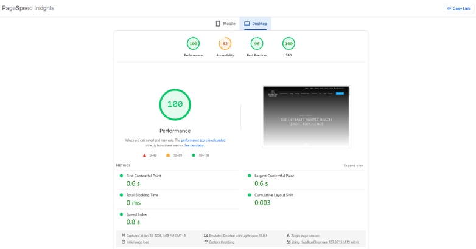Image resolution: width=476 pixels, height=249 pixels.
Task: Jump to the Accessibility score gauge 82
Action: 225,44
